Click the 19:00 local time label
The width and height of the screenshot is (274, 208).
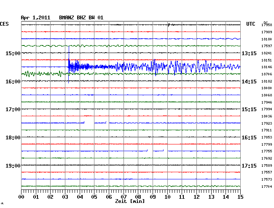(13, 165)
